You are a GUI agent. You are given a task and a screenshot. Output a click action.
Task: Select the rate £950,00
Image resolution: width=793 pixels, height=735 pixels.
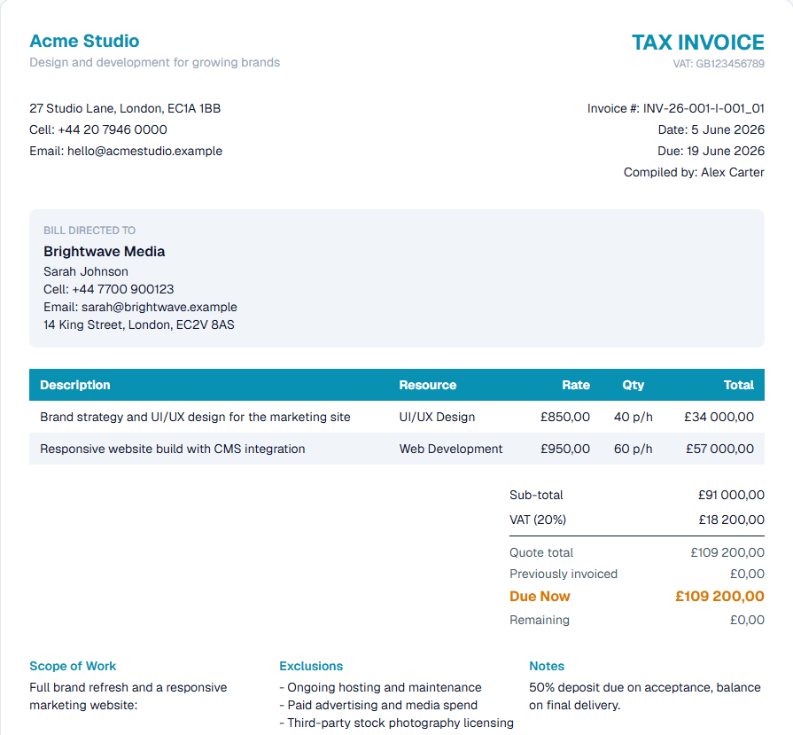[565, 449]
